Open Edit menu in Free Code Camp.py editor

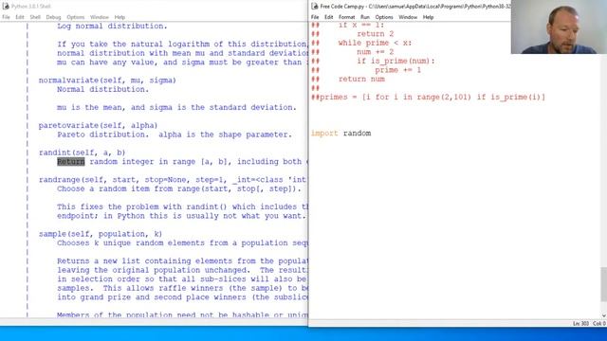point(329,17)
